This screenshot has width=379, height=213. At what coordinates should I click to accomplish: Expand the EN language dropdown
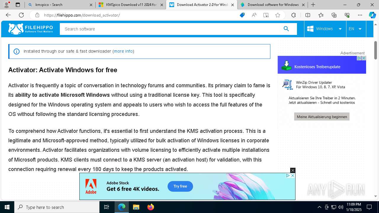[360, 29]
